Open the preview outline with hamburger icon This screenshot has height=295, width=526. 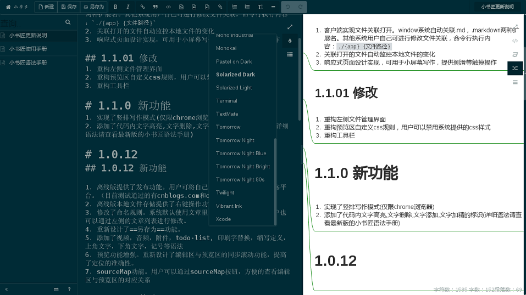point(515,82)
